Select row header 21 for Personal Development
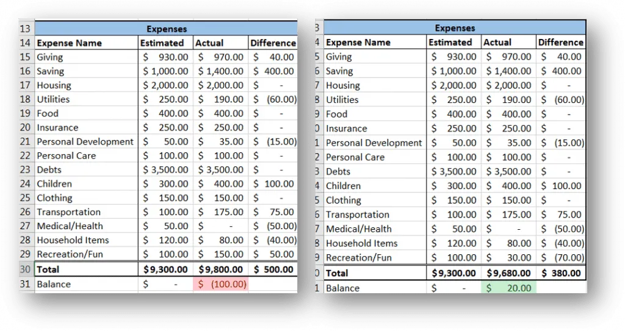Viewport: 625px width, 331px height. pos(26,141)
